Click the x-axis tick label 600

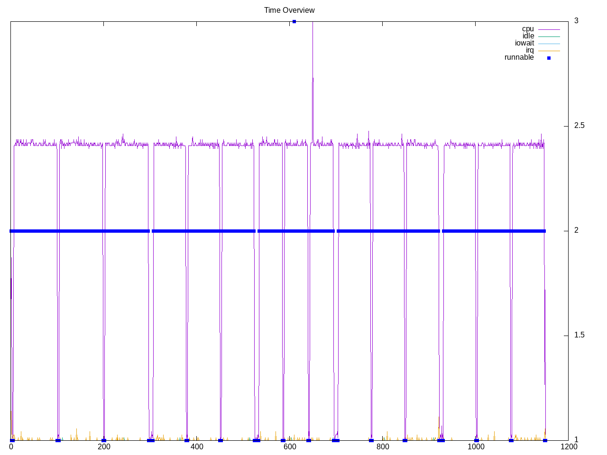(x=289, y=447)
